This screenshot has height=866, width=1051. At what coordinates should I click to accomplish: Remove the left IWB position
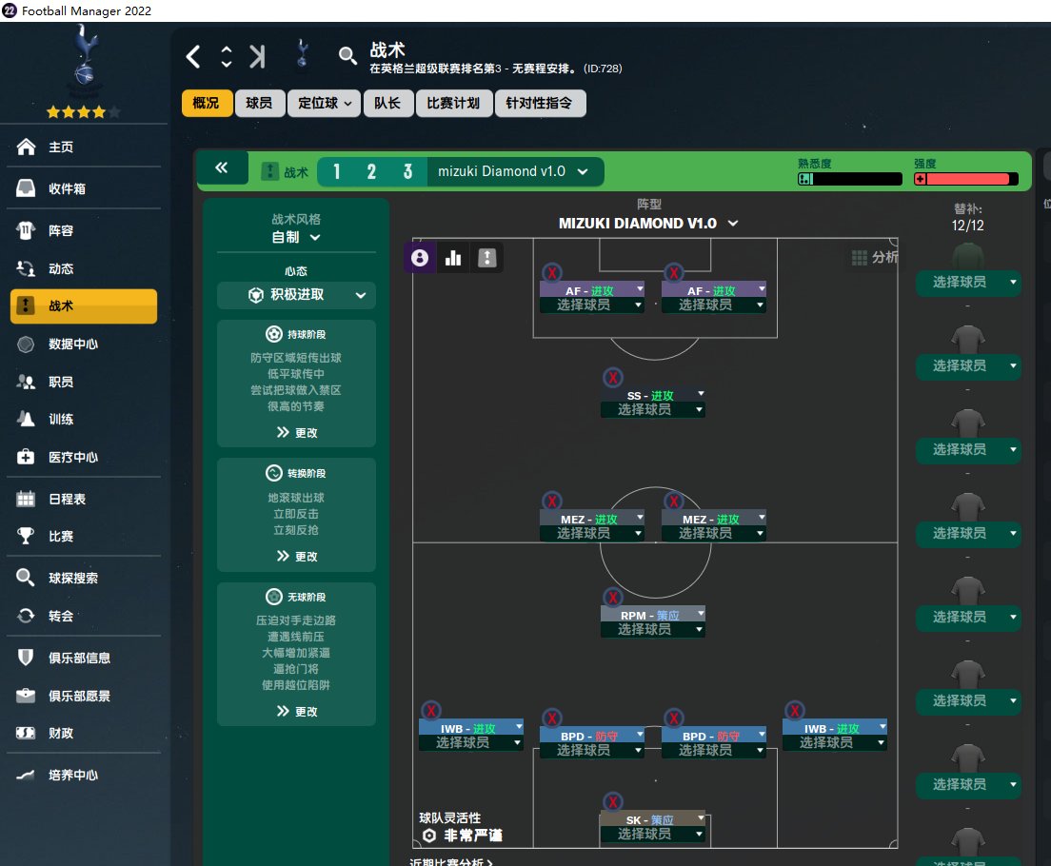point(431,711)
